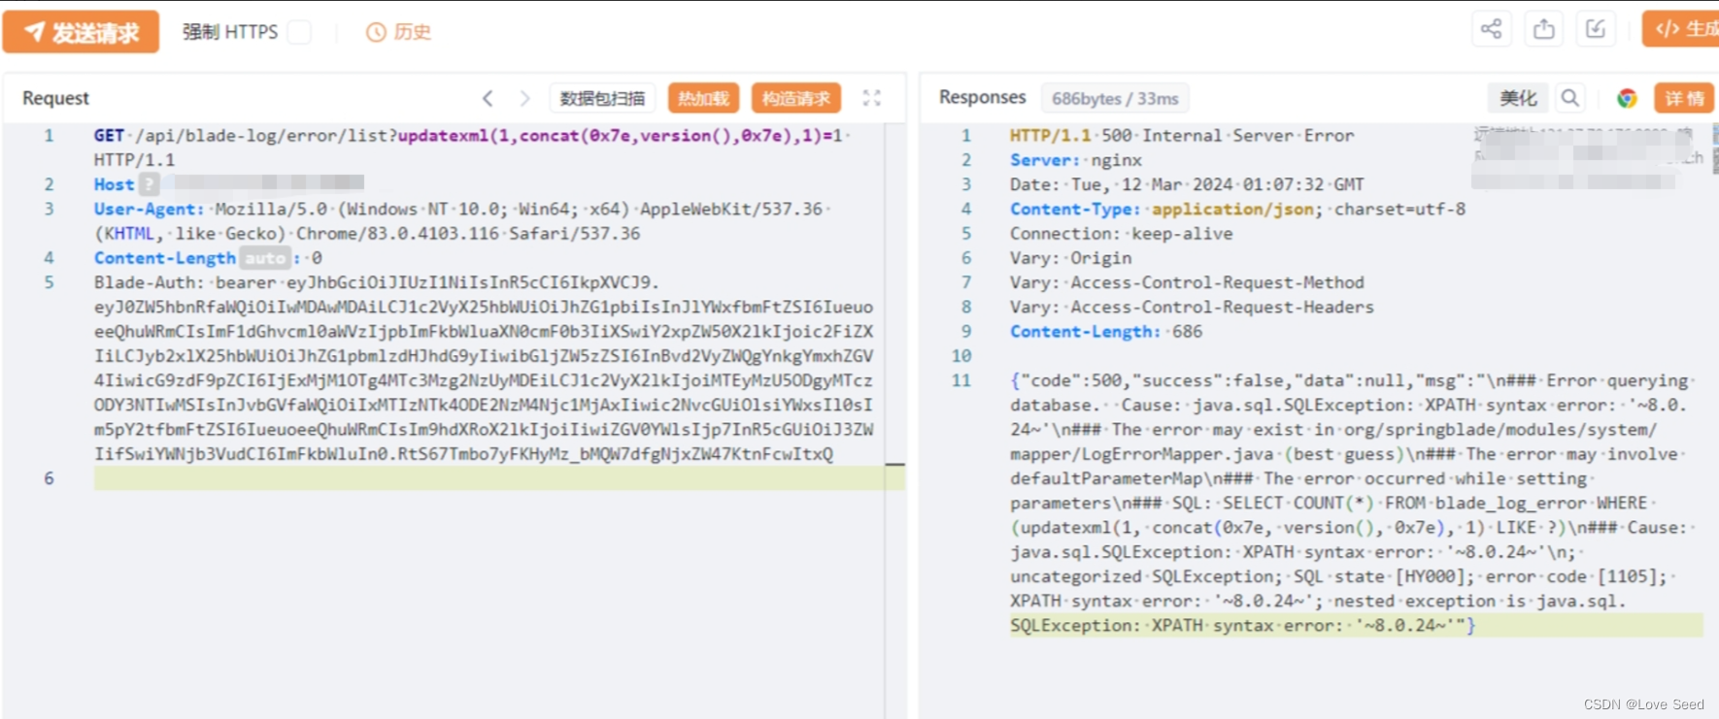Click the Content-Type: application/json response header
The width and height of the screenshot is (1719, 719).
(1237, 209)
